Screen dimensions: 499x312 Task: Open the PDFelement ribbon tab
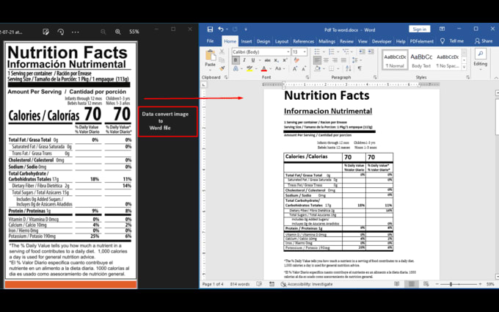[422, 41]
